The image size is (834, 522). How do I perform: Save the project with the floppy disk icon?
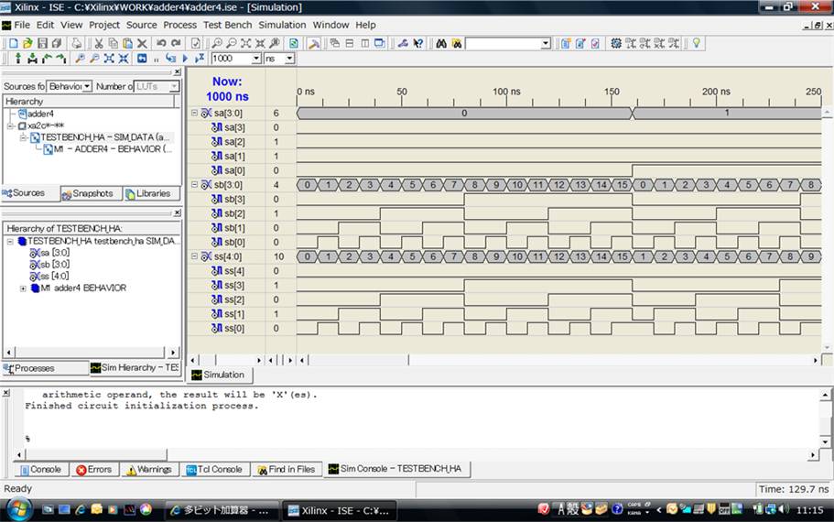coord(42,44)
